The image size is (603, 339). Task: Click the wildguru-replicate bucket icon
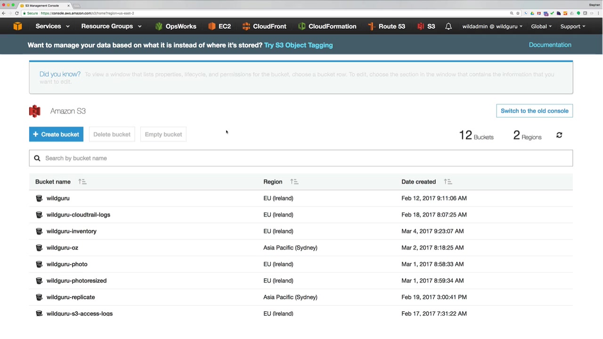pyautogui.click(x=39, y=297)
